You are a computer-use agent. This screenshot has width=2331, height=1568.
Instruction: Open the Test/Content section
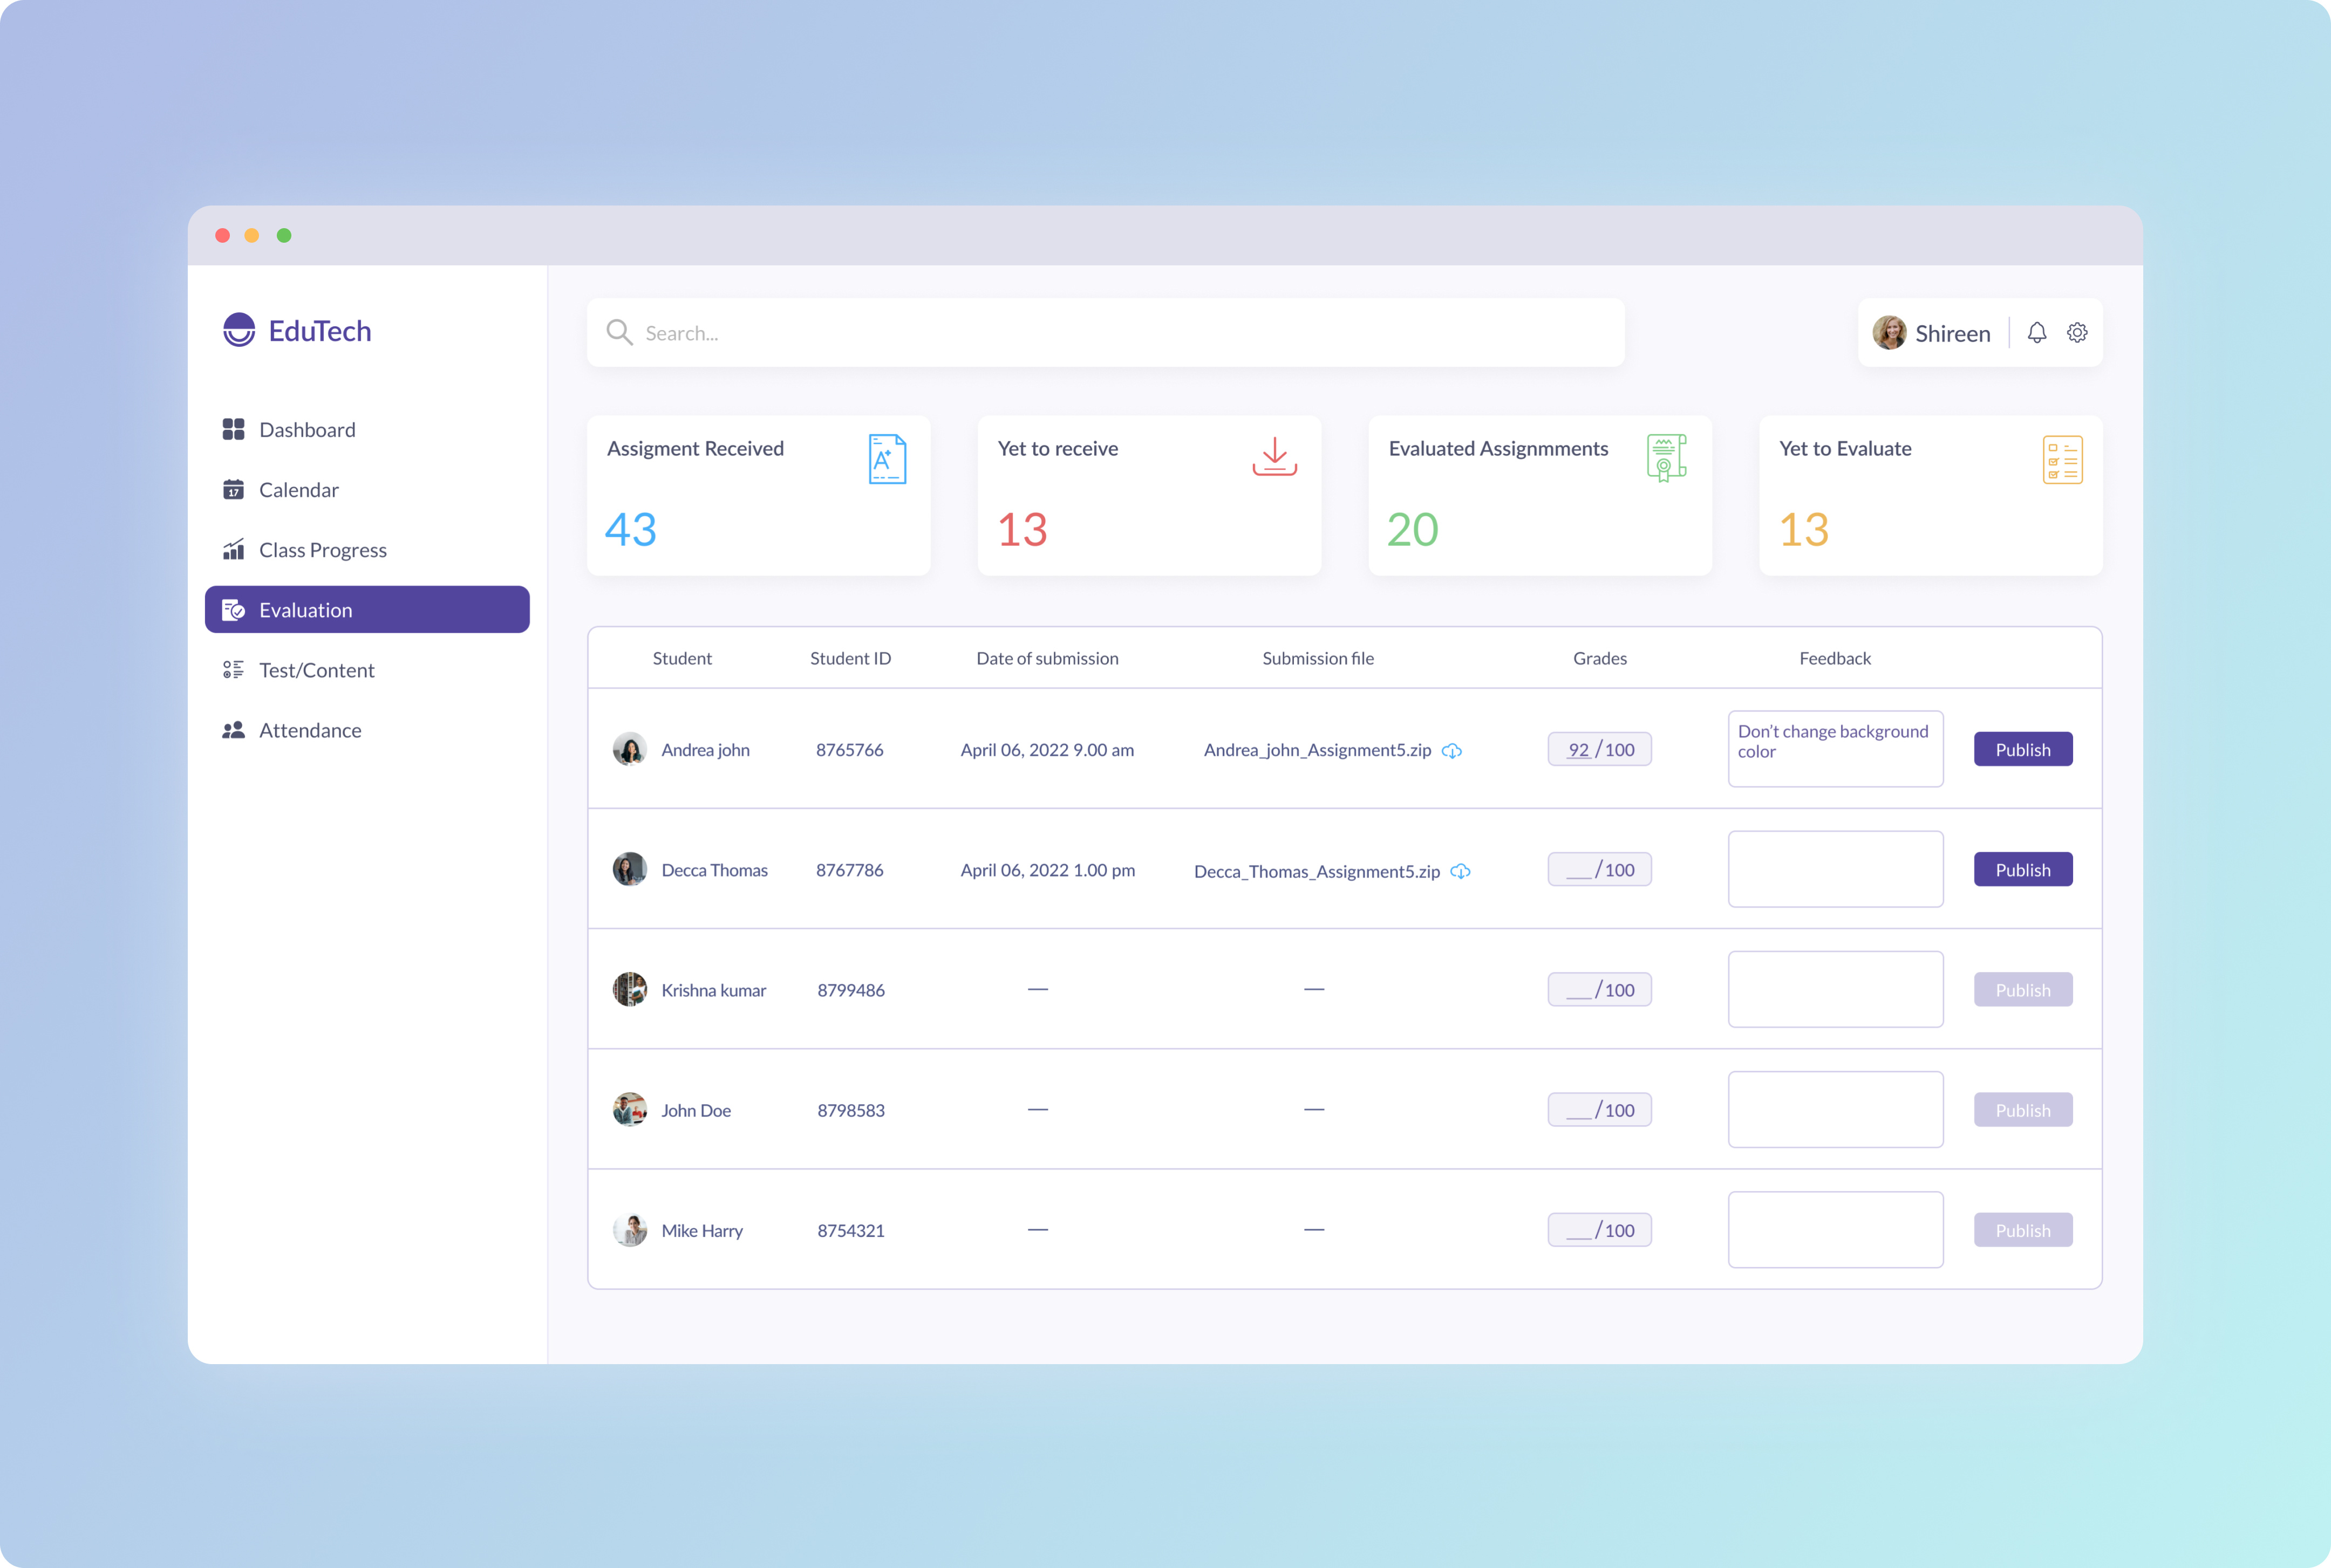click(316, 669)
